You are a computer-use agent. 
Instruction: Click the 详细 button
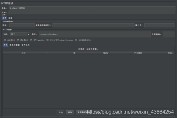pos(60,112)
